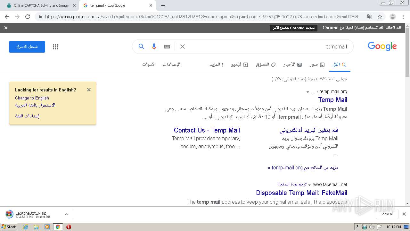Open Chrome translate page icon

point(369,17)
